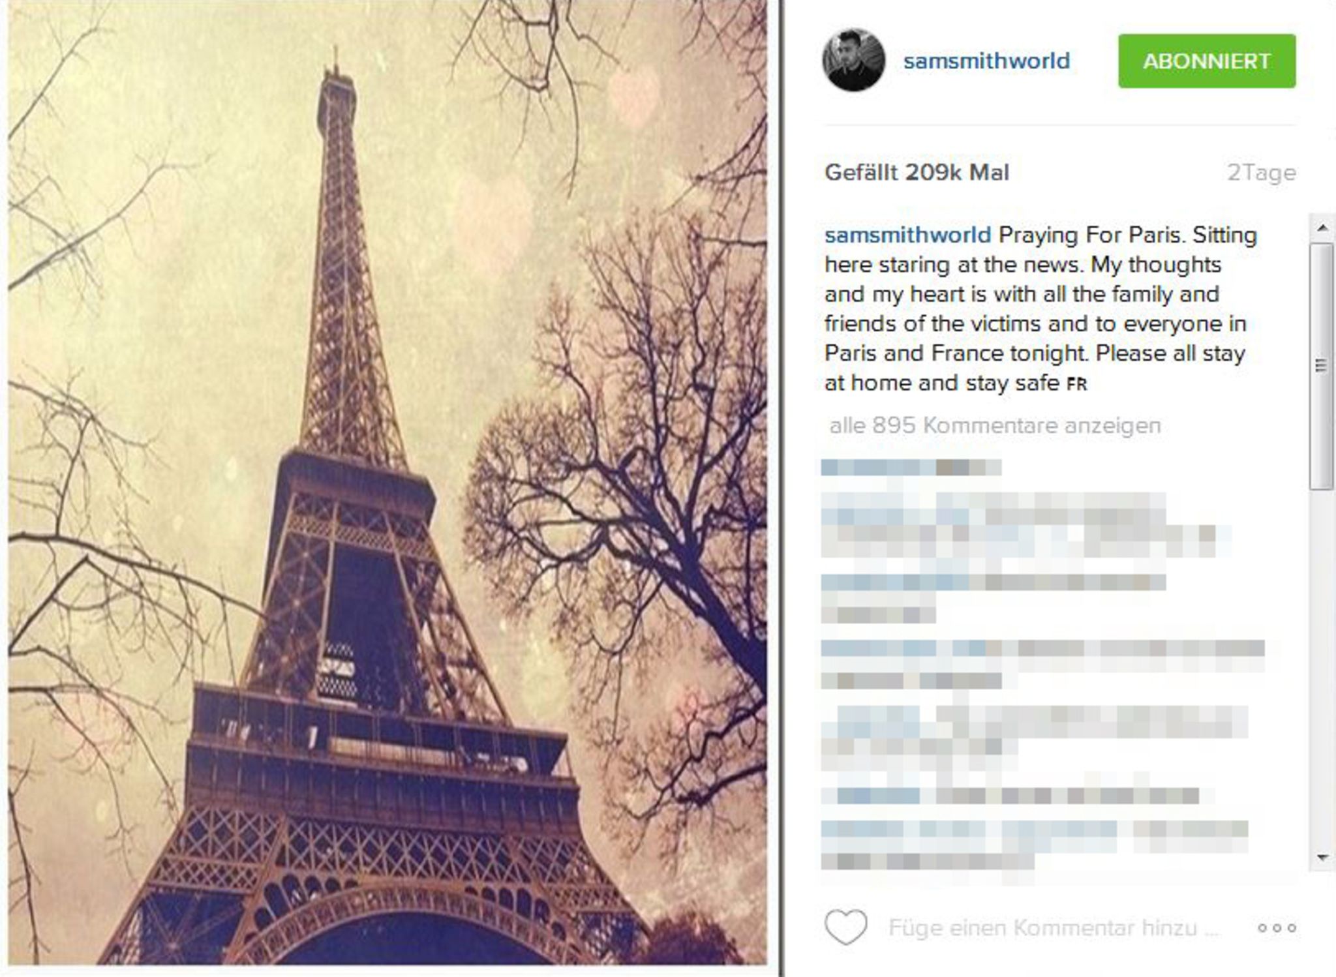Click the last blurred comment at list bottom
Screen dimensions: 1336x977
coord(1035,845)
